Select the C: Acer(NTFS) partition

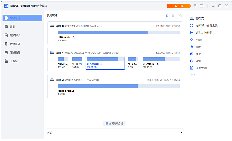point(105,63)
